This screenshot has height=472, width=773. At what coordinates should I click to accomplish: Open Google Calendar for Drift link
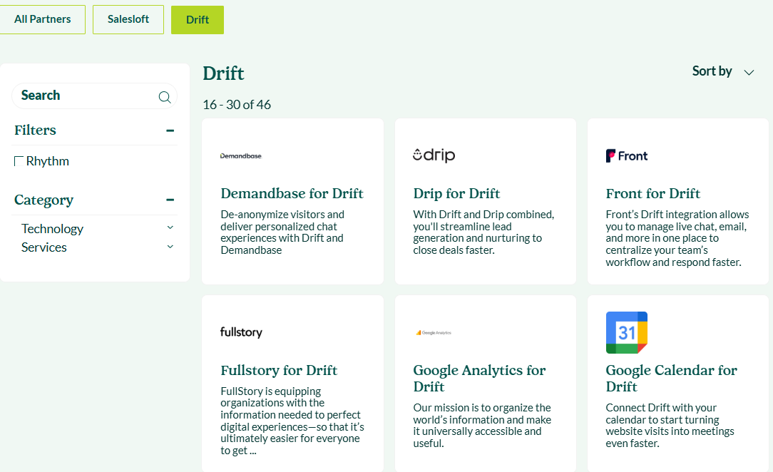click(x=672, y=378)
